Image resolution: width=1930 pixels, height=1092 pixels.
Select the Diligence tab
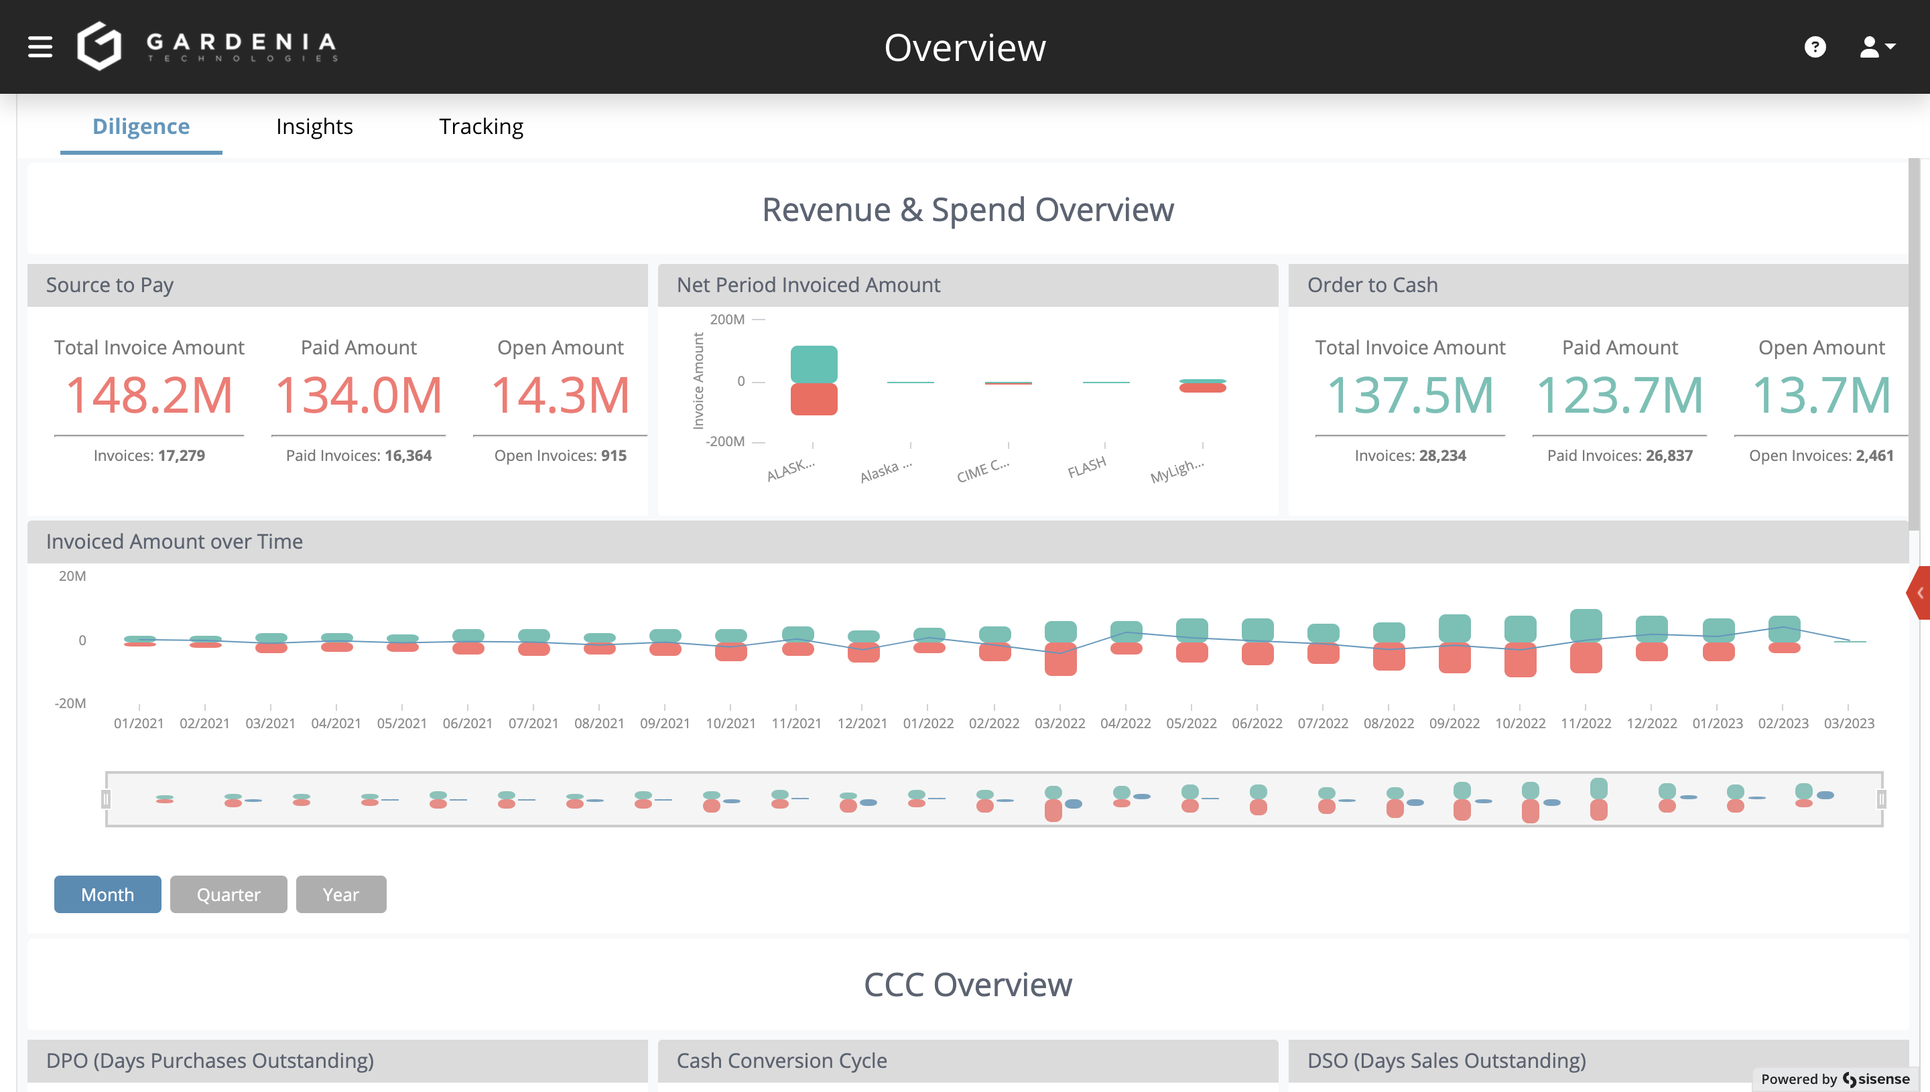point(141,126)
